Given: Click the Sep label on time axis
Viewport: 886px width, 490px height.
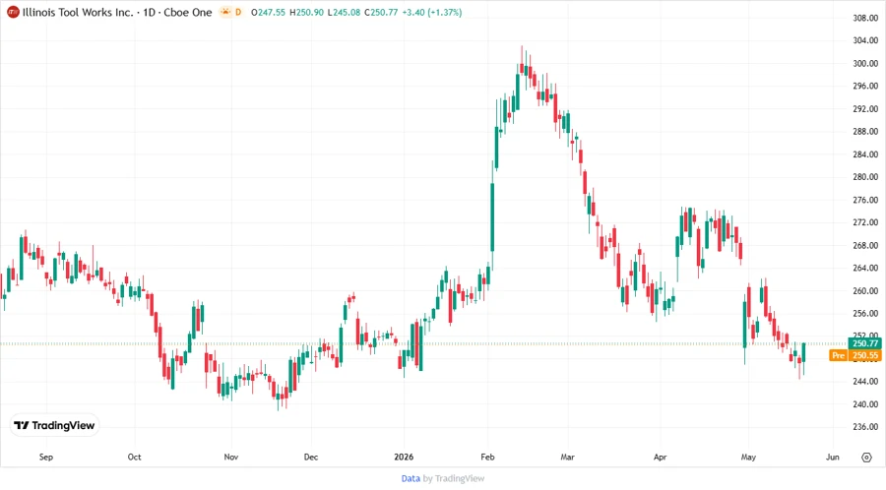Looking at the screenshot, I should click(x=45, y=457).
